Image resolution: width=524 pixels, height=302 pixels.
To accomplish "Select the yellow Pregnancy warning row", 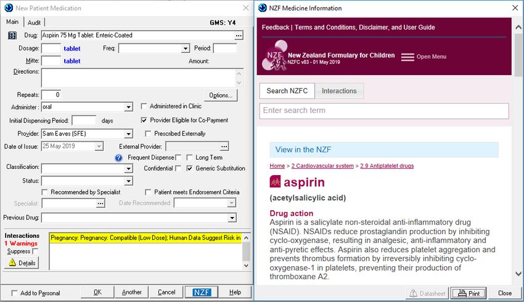I will (145, 238).
